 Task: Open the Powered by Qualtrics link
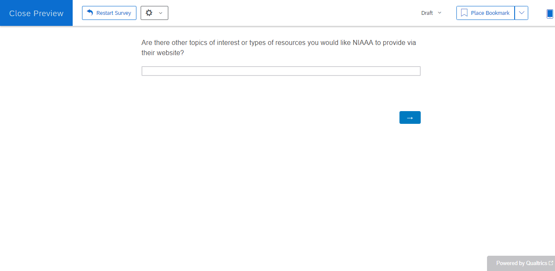[x=521, y=263]
